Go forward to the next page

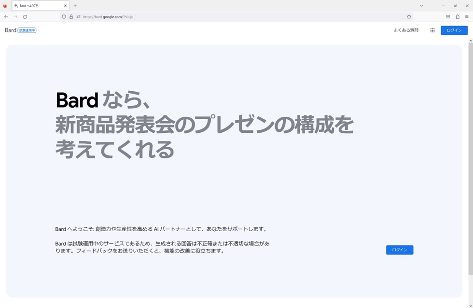15,17
